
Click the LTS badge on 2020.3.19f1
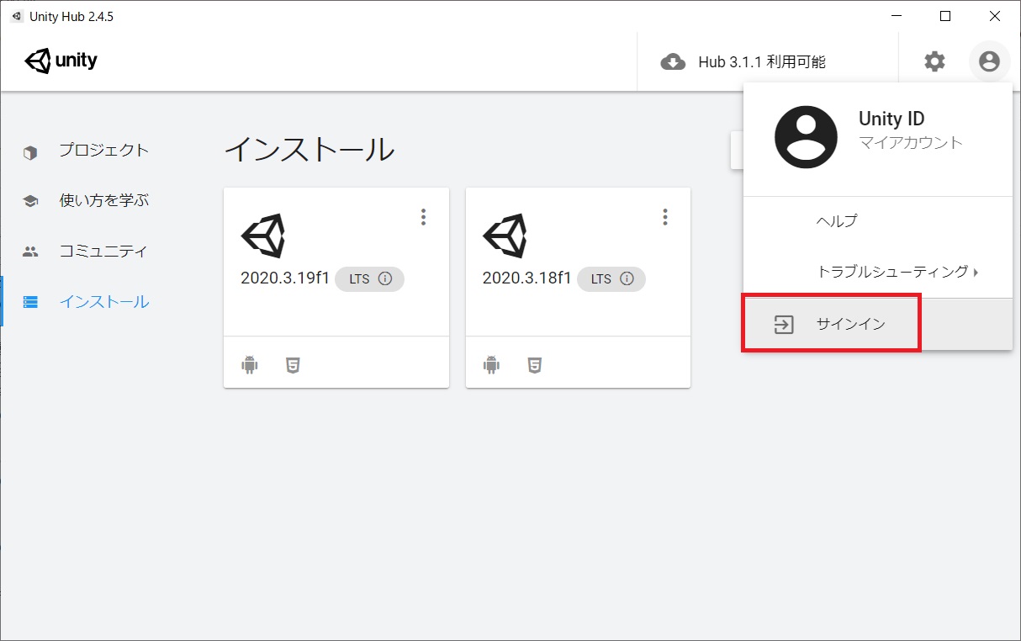click(369, 279)
